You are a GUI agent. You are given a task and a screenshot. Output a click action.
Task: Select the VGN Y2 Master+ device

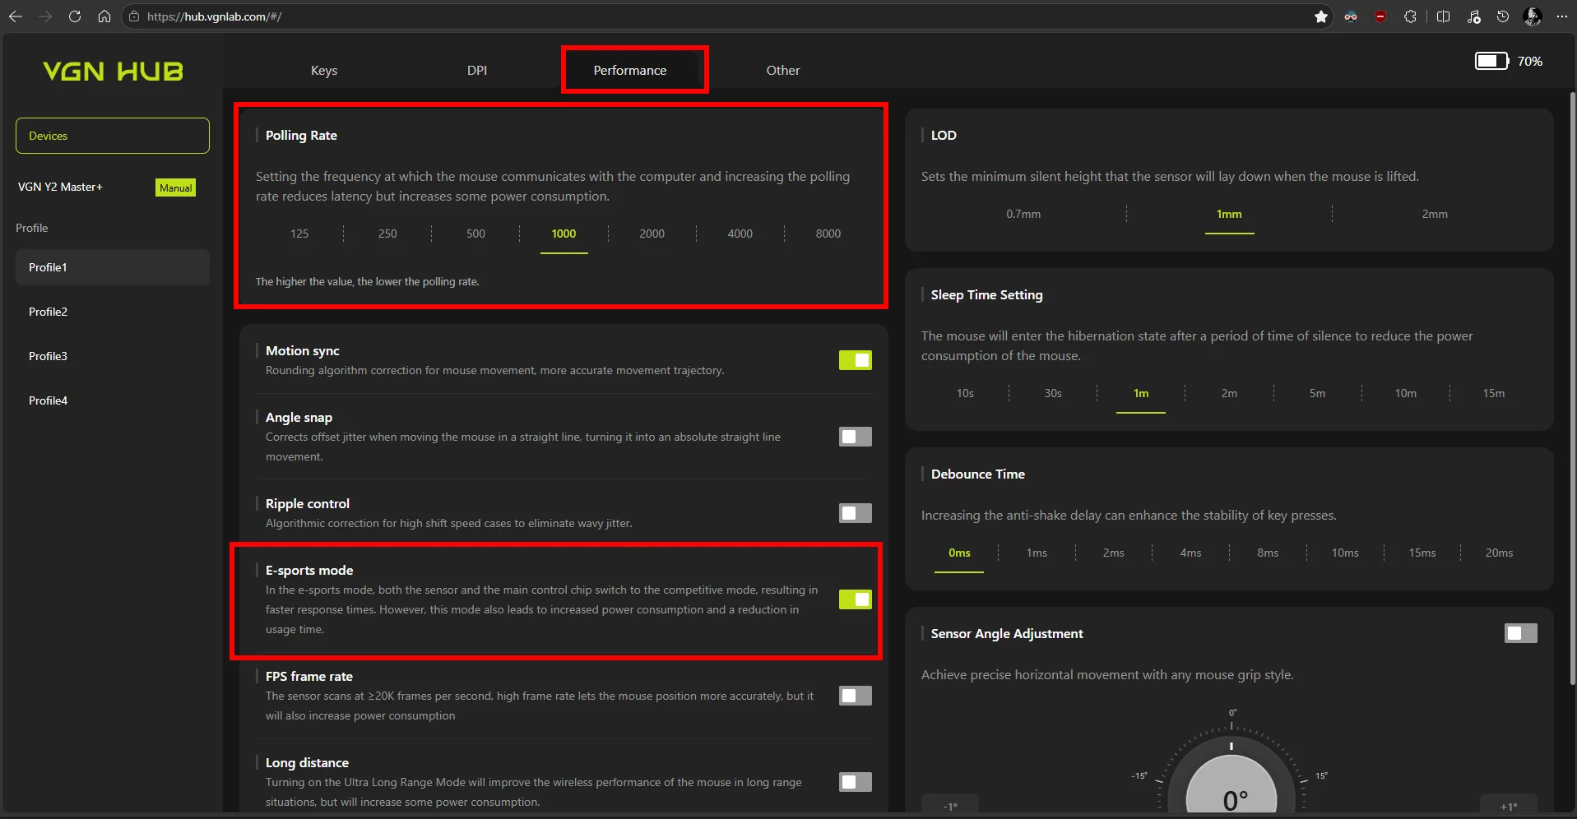click(x=61, y=187)
